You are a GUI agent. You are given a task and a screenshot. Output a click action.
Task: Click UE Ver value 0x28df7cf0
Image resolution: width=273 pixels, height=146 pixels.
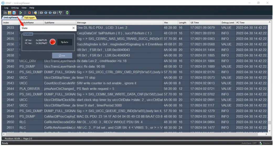41,40
